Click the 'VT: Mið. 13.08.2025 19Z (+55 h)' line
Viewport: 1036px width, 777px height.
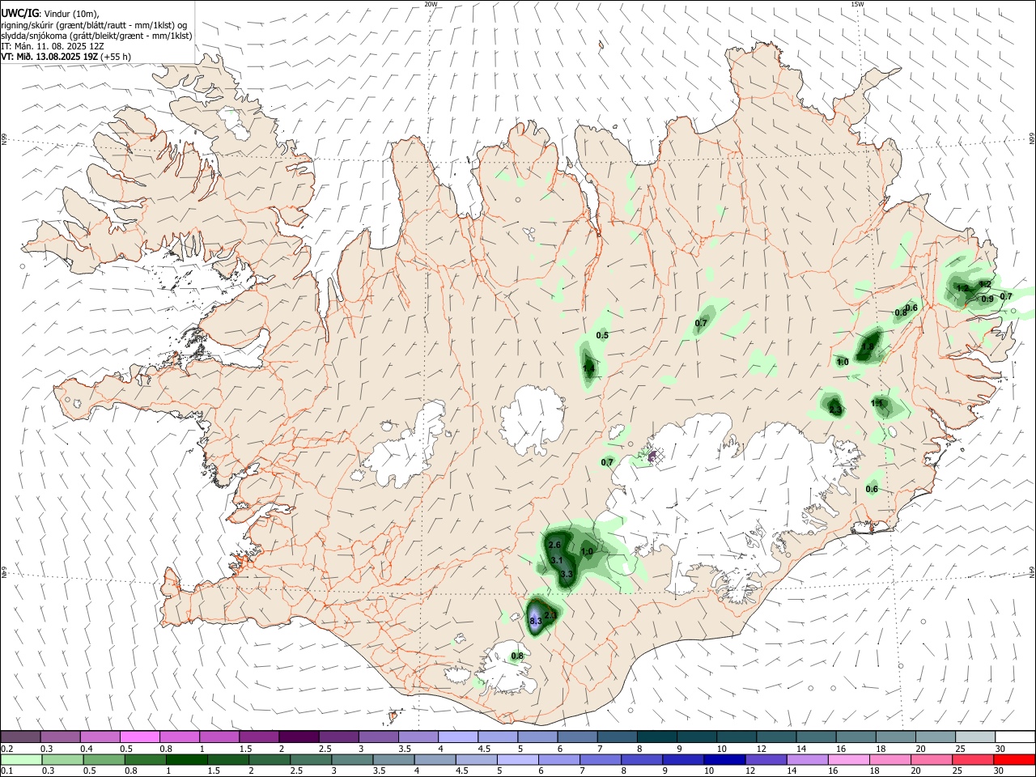(x=66, y=57)
